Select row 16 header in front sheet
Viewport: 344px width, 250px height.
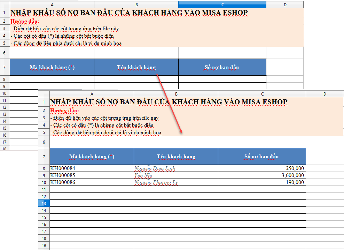coord(44,224)
